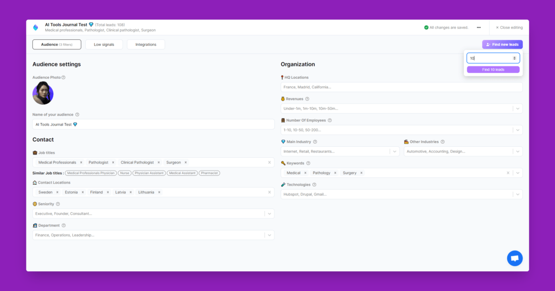Viewport: 555px width, 291px height.
Task: Switch to the Integrations tab
Action: (x=146, y=45)
